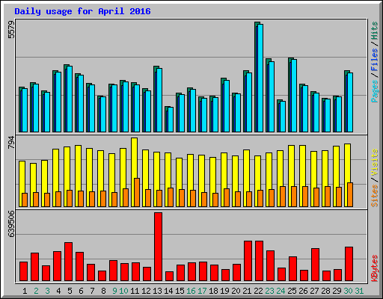Click the 'Daily usage for April 2016' title
Image resolution: width=383 pixels, height=299 pixels.
pos(82,11)
